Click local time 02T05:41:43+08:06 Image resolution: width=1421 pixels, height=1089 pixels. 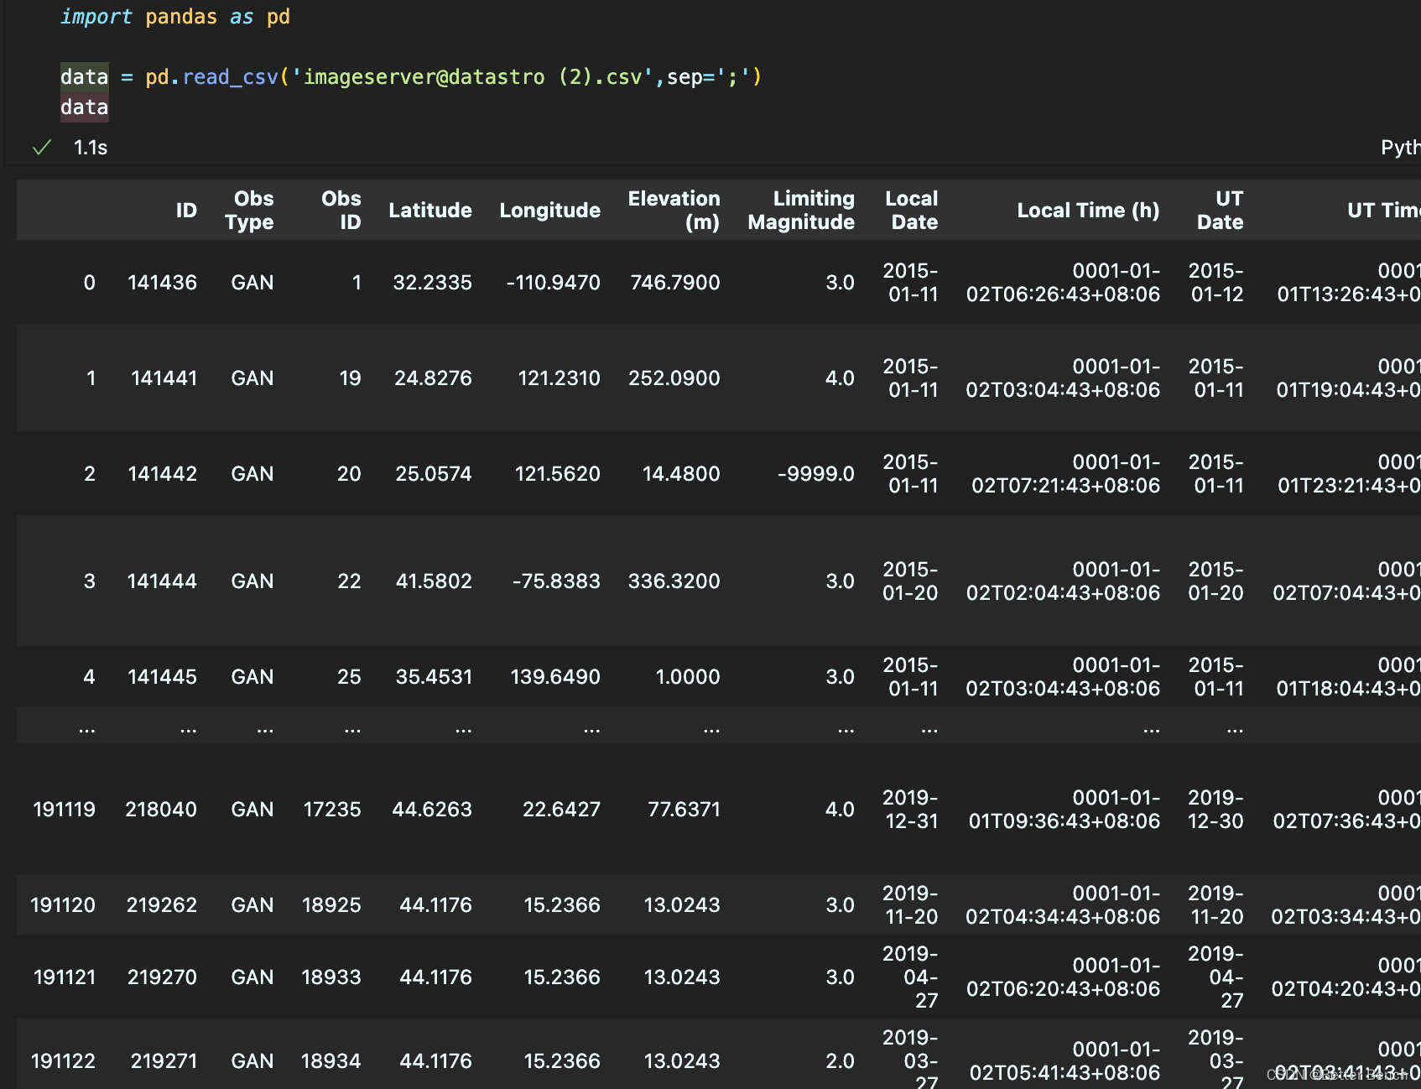[x=1065, y=1073]
